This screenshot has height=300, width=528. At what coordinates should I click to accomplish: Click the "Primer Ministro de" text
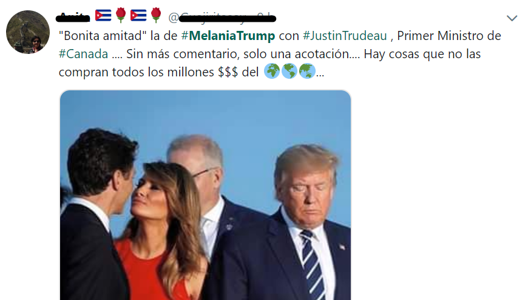click(449, 36)
